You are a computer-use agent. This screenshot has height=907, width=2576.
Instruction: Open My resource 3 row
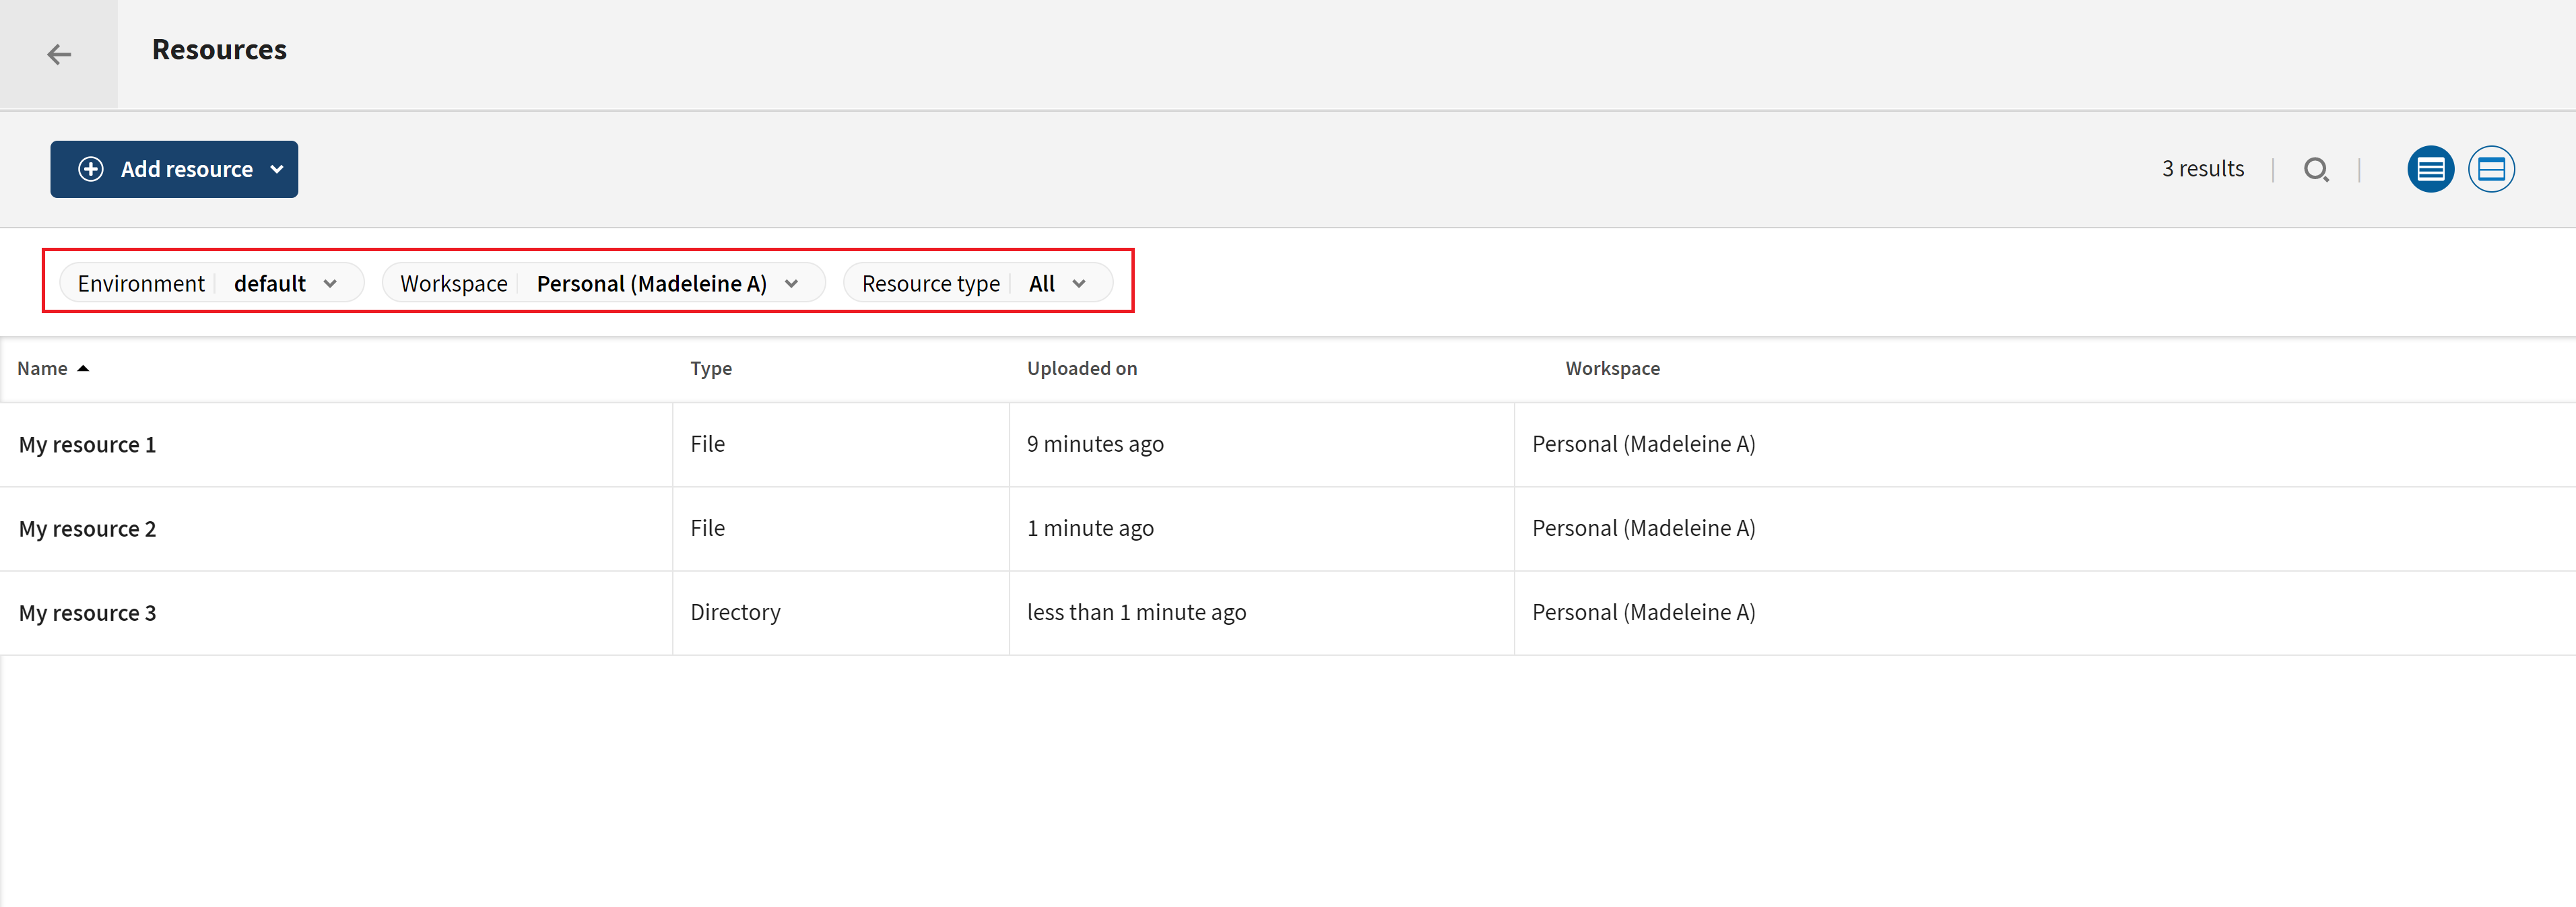87,612
